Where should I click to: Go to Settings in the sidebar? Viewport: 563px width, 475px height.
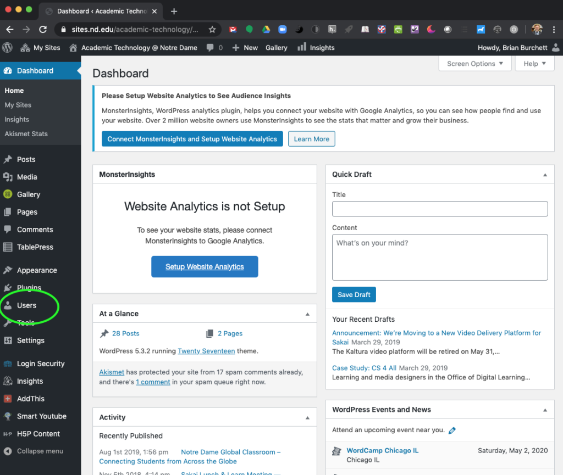[x=30, y=340]
